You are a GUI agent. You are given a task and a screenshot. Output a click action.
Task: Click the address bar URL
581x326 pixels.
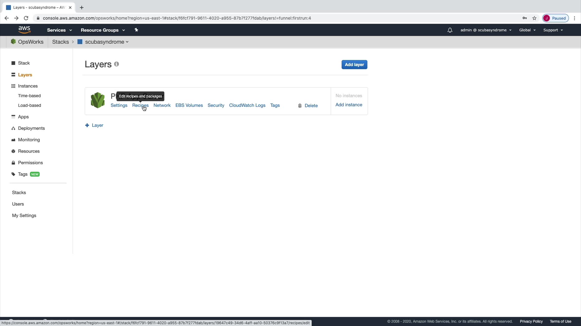pos(177,18)
